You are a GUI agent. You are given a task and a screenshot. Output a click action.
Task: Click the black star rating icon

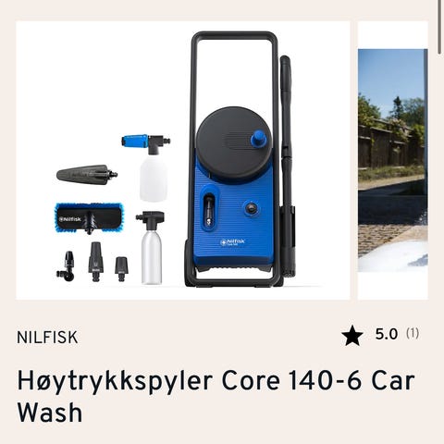[352, 336]
